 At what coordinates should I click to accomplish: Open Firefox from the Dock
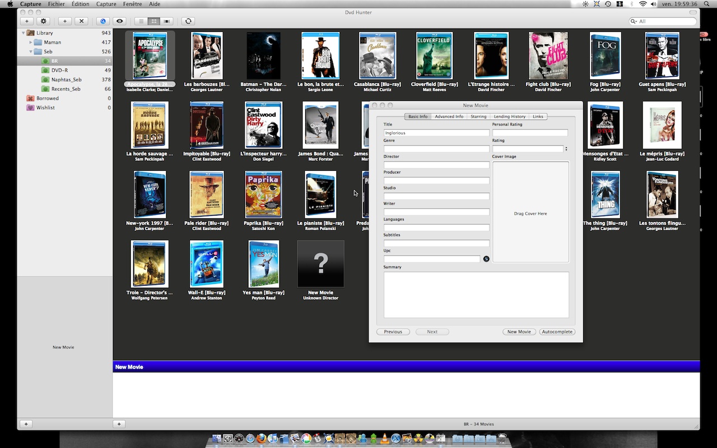pyautogui.click(x=262, y=439)
